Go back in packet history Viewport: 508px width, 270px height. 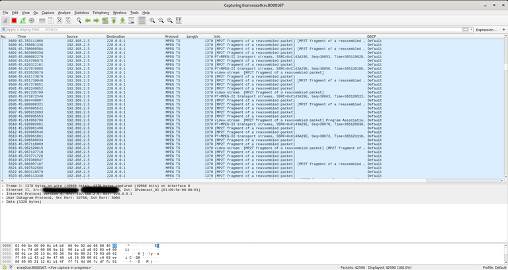[x=87, y=21]
